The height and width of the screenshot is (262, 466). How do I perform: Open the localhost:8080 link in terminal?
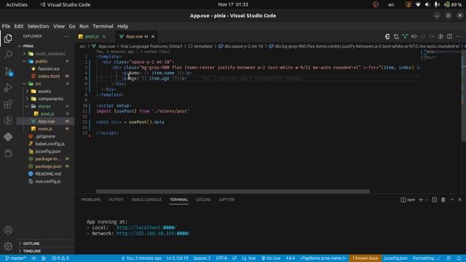pos(146,228)
